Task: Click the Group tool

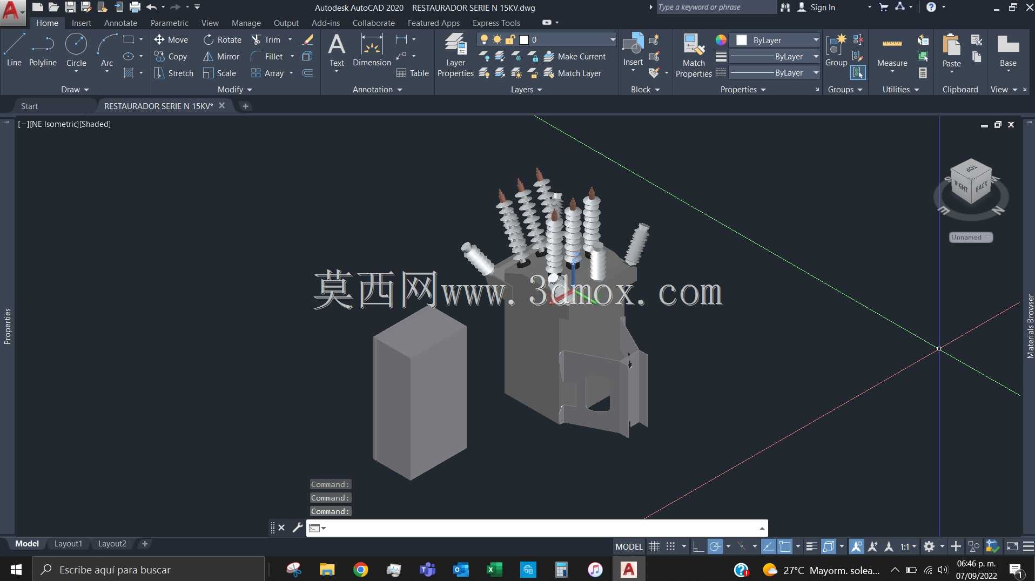Action: pyautogui.click(x=836, y=50)
